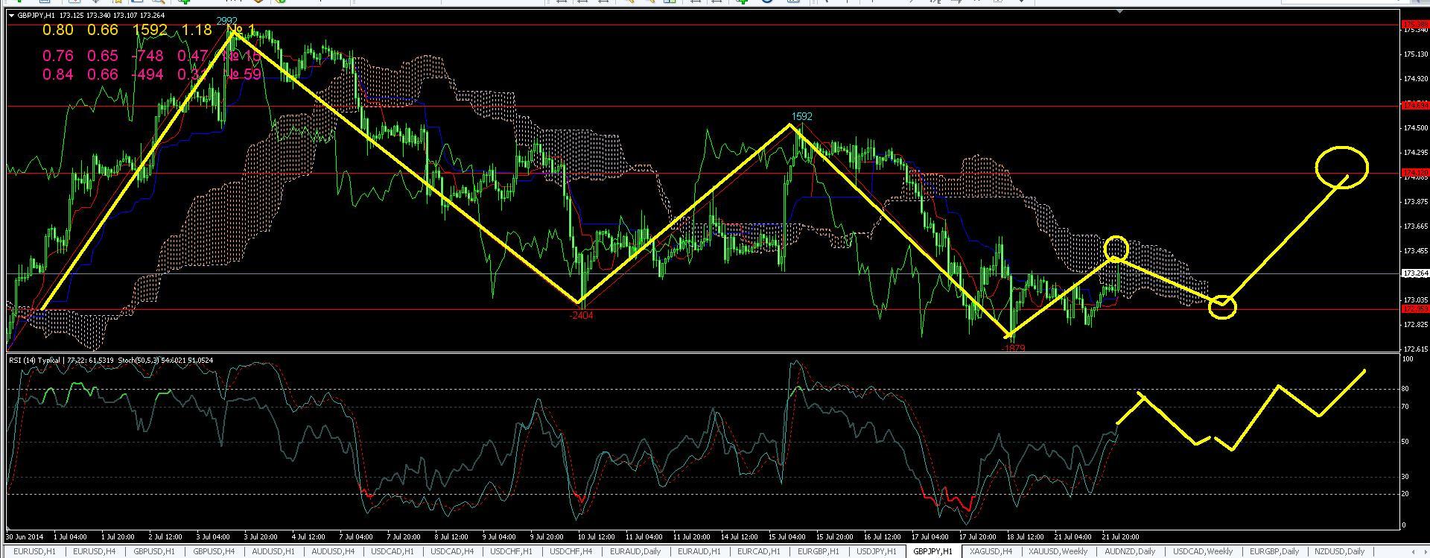Viewport: 1430px width, 558px height.
Task: Switch to the XAGUSD,H4 chart tab
Action: (991, 551)
